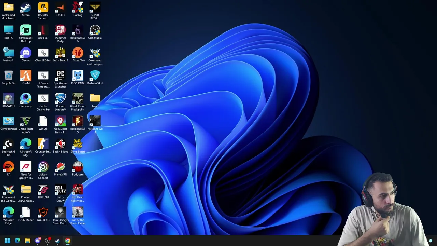Open the Discord desktop shortcut
Image resolution: width=437 pixels, height=246 pixels.
tap(26, 55)
